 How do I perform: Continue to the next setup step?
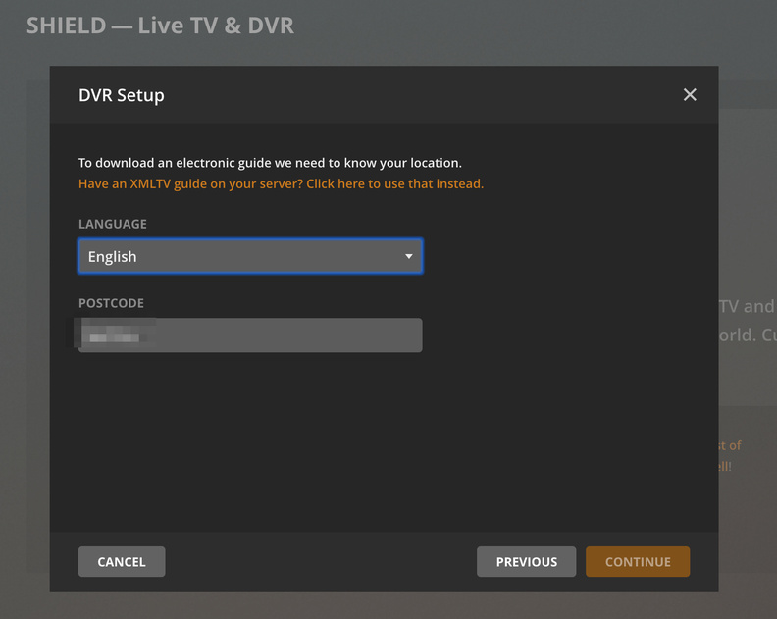point(638,561)
